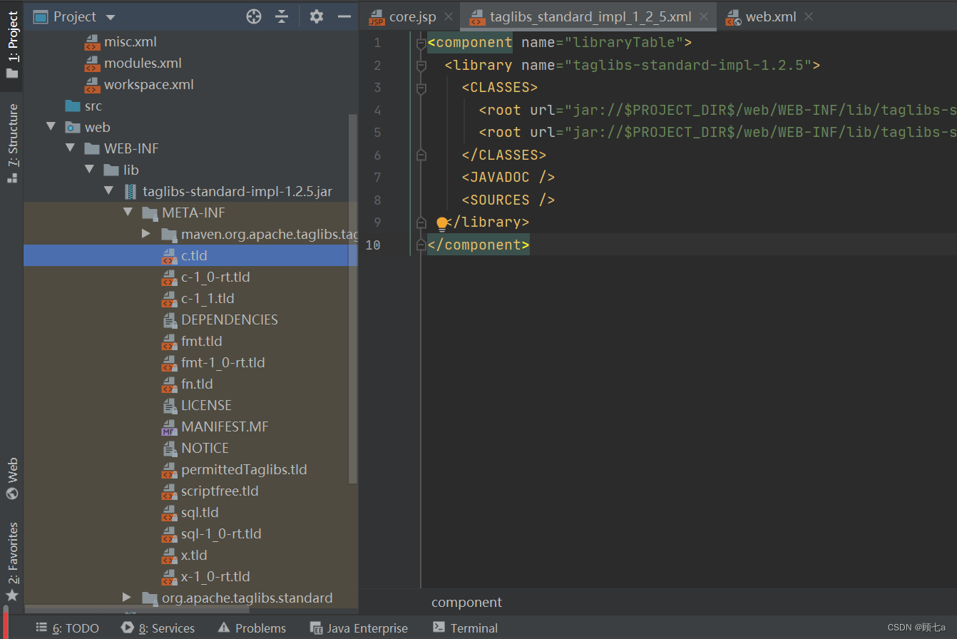Collapse the META-INF folder
The image size is (957, 639).
(x=128, y=213)
